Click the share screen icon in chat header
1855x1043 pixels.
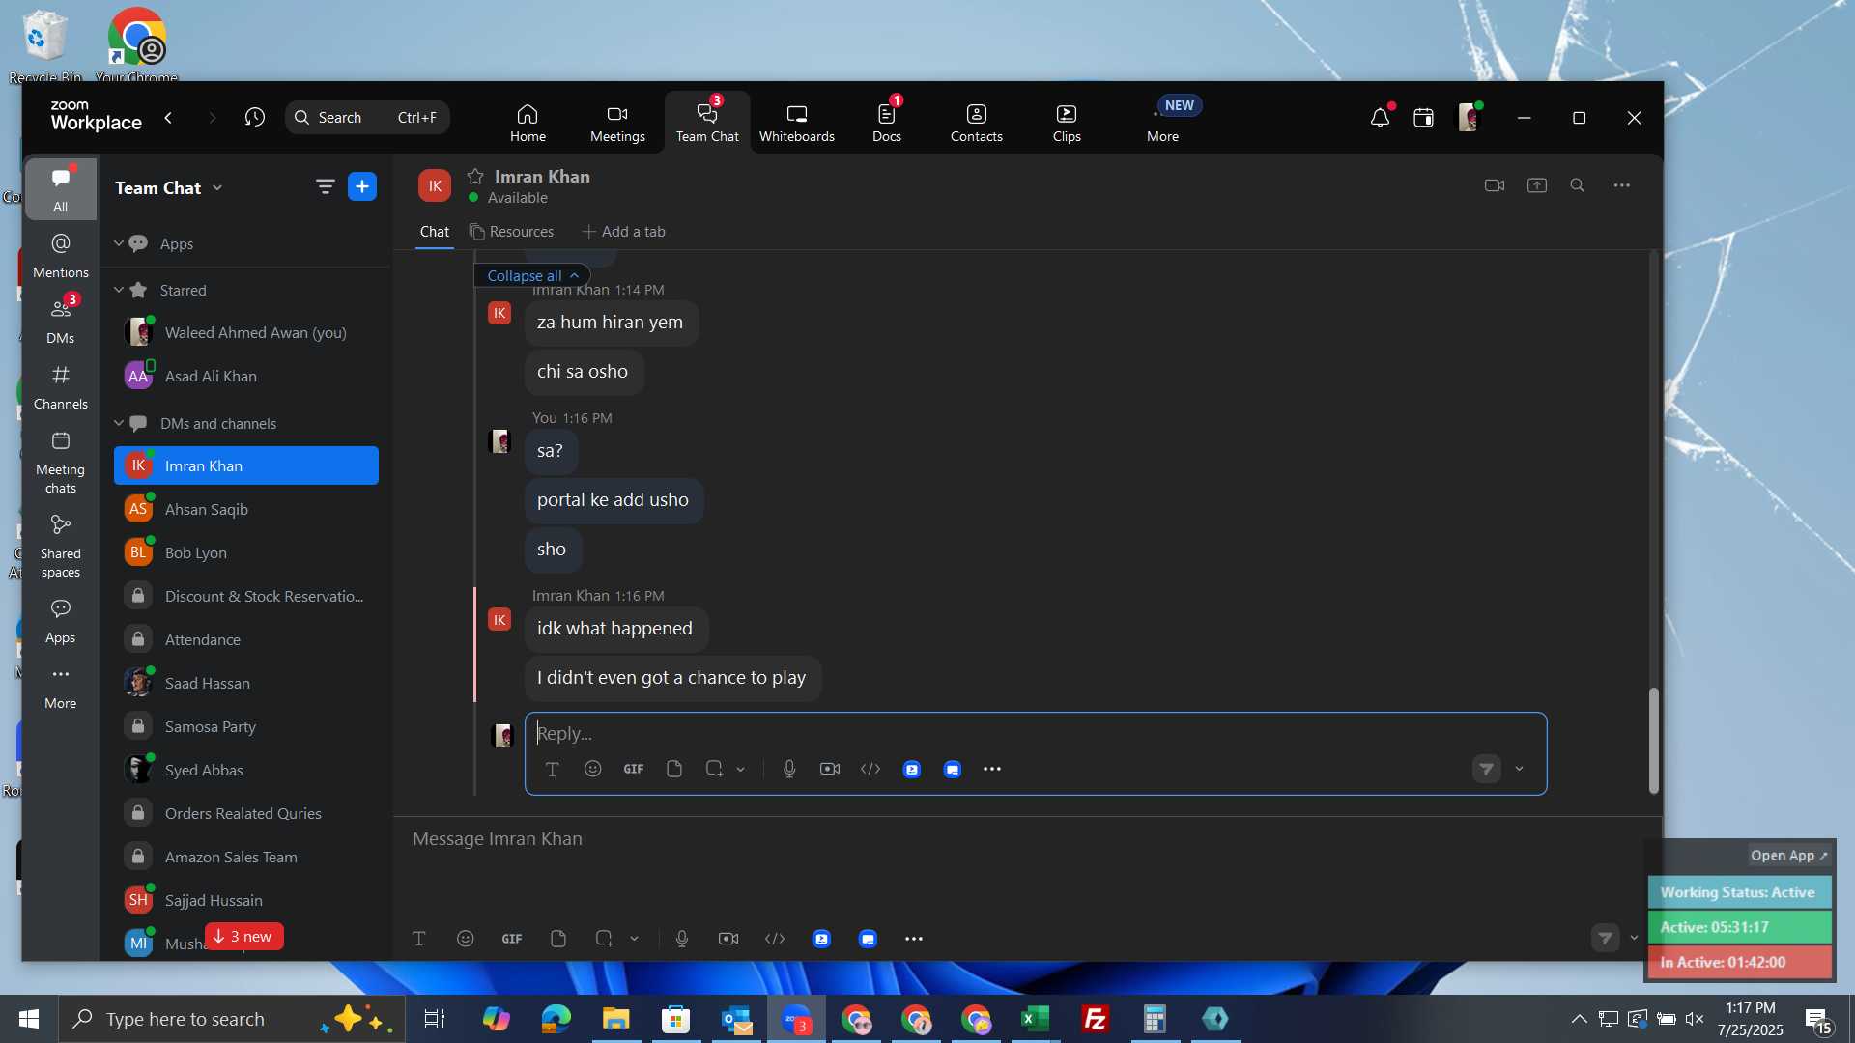pos(1537,185)
